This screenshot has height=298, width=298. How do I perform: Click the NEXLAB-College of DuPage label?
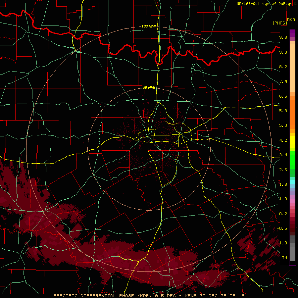point(264,4)
